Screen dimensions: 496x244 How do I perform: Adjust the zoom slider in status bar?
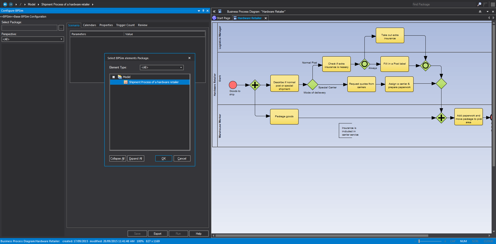tap(419, 241)
